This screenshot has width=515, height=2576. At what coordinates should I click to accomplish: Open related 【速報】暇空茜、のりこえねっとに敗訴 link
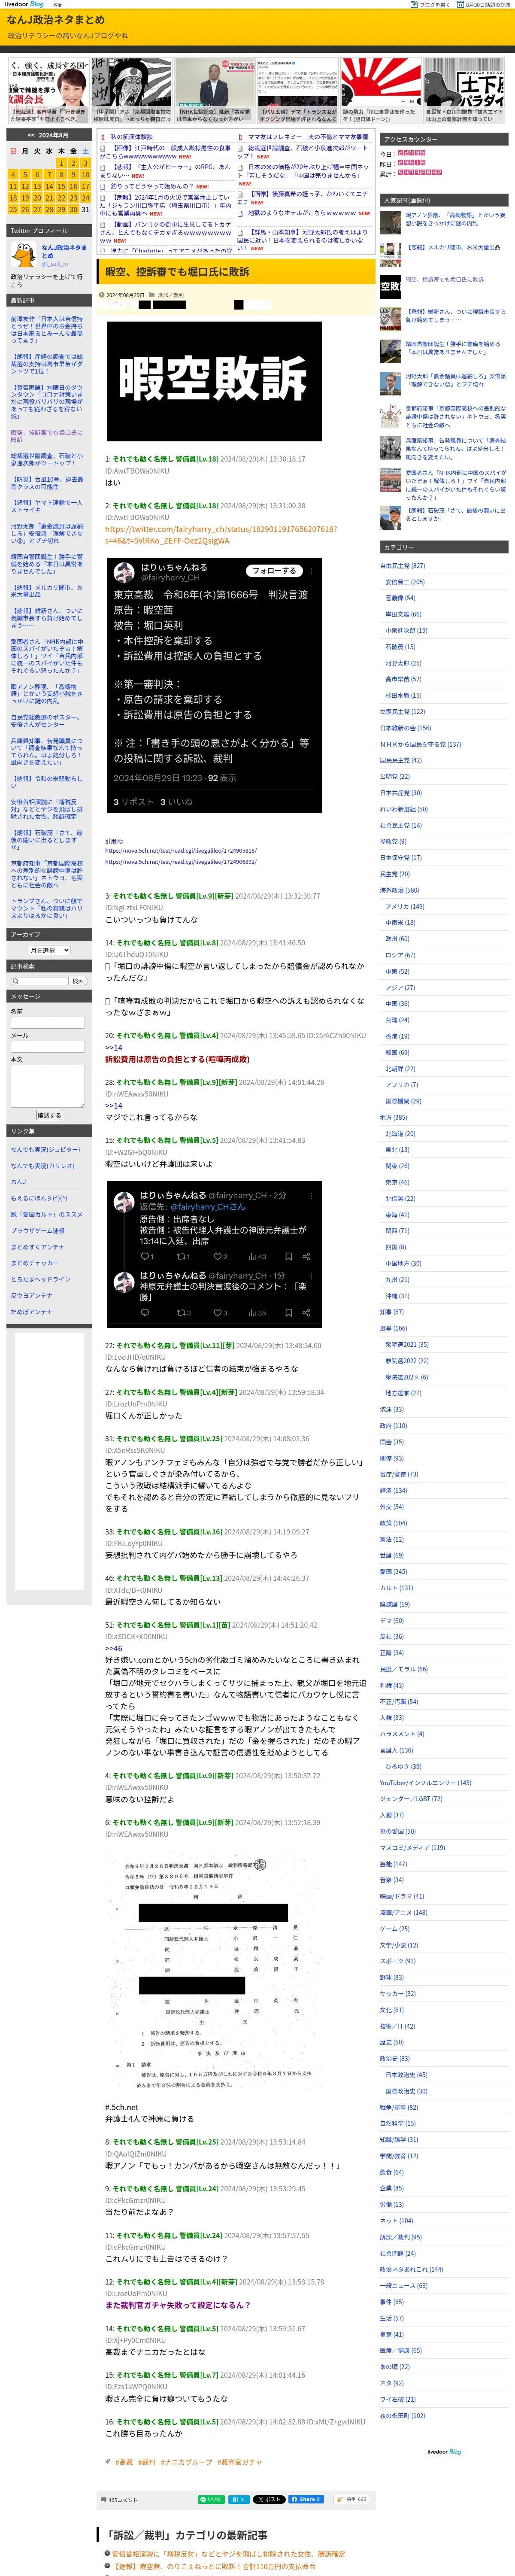tap(215, 2567)
